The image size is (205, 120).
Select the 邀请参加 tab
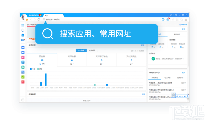180,78
